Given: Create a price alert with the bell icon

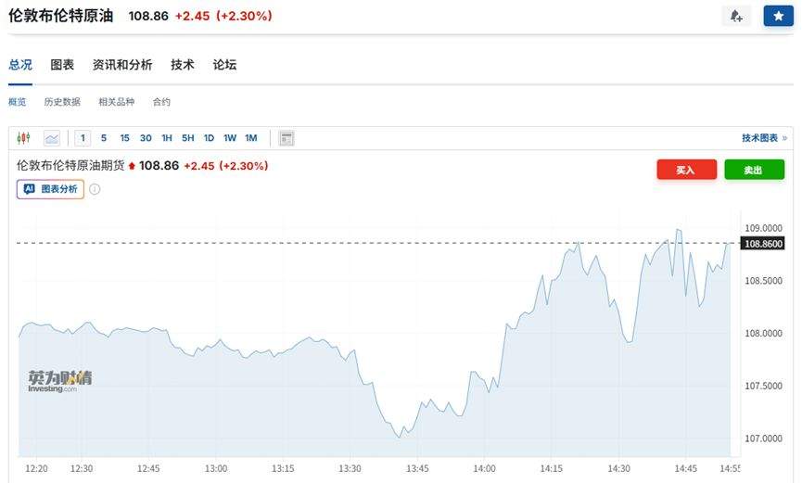Looking at the screenshot, I should click(736, 16).
